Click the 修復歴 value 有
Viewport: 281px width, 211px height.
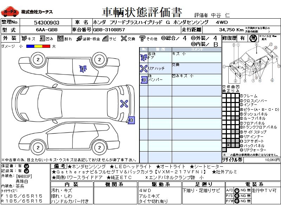[242, 38]
